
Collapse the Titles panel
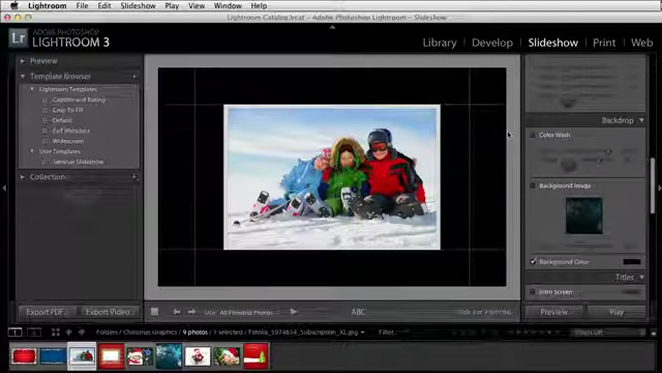tap(642, 277)
